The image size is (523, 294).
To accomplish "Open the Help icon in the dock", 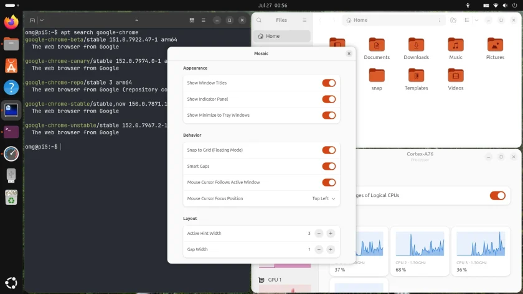I will (11, 88).
